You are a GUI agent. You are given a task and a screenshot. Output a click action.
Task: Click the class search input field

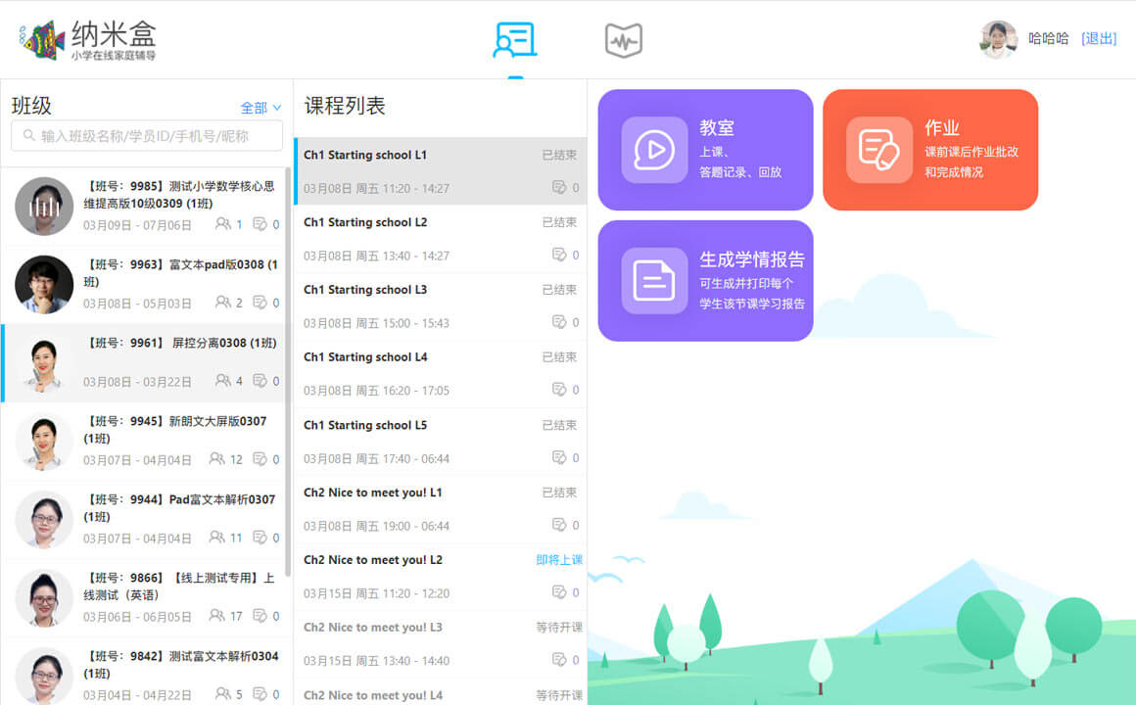coord(147,136)
